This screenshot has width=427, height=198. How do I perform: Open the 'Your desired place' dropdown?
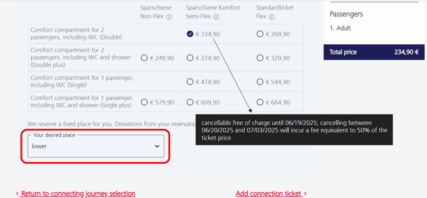click(96, 146)
